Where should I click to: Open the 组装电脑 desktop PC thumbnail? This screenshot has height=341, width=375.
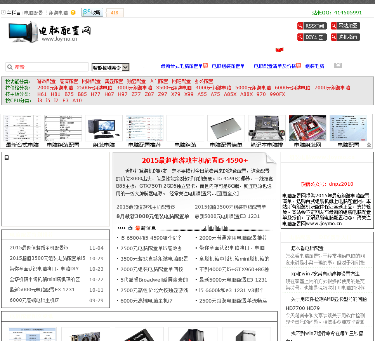tap(104, 128)
